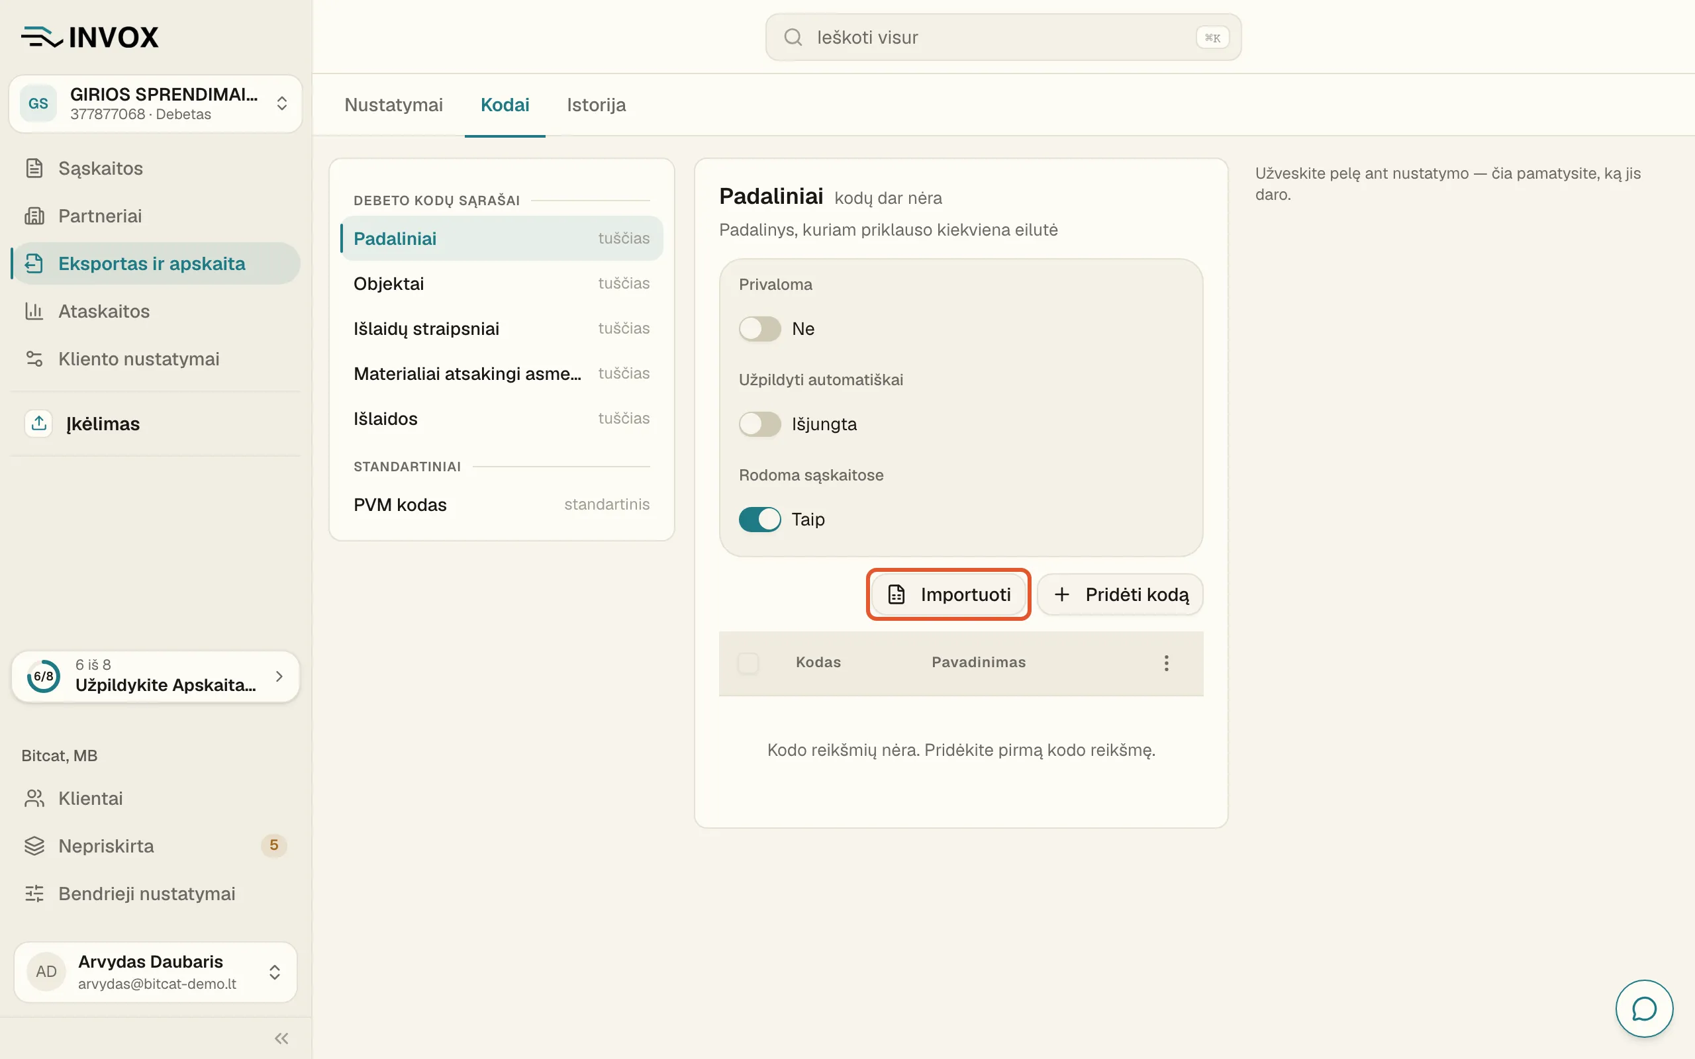The height and width of the screenshot is (1059, 1695).
Task: Open Eksportas ir apskaita menu item
Action: point(156,263)
